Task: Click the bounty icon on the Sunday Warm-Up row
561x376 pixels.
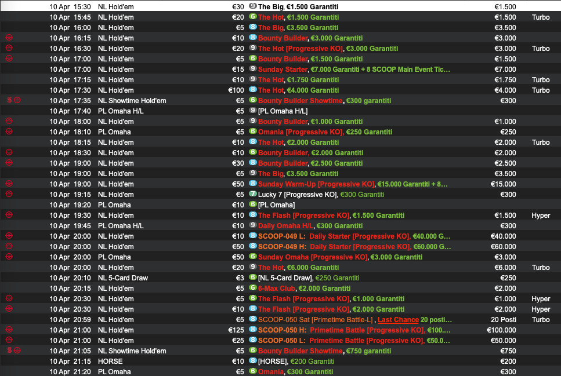Action: tap(9, 184)
